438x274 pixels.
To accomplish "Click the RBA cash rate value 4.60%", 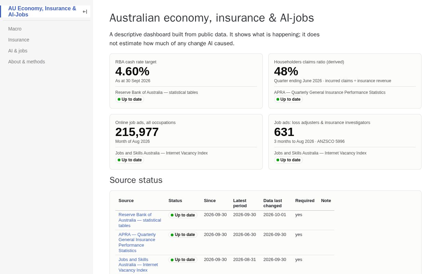I will (x=132, y=72).
